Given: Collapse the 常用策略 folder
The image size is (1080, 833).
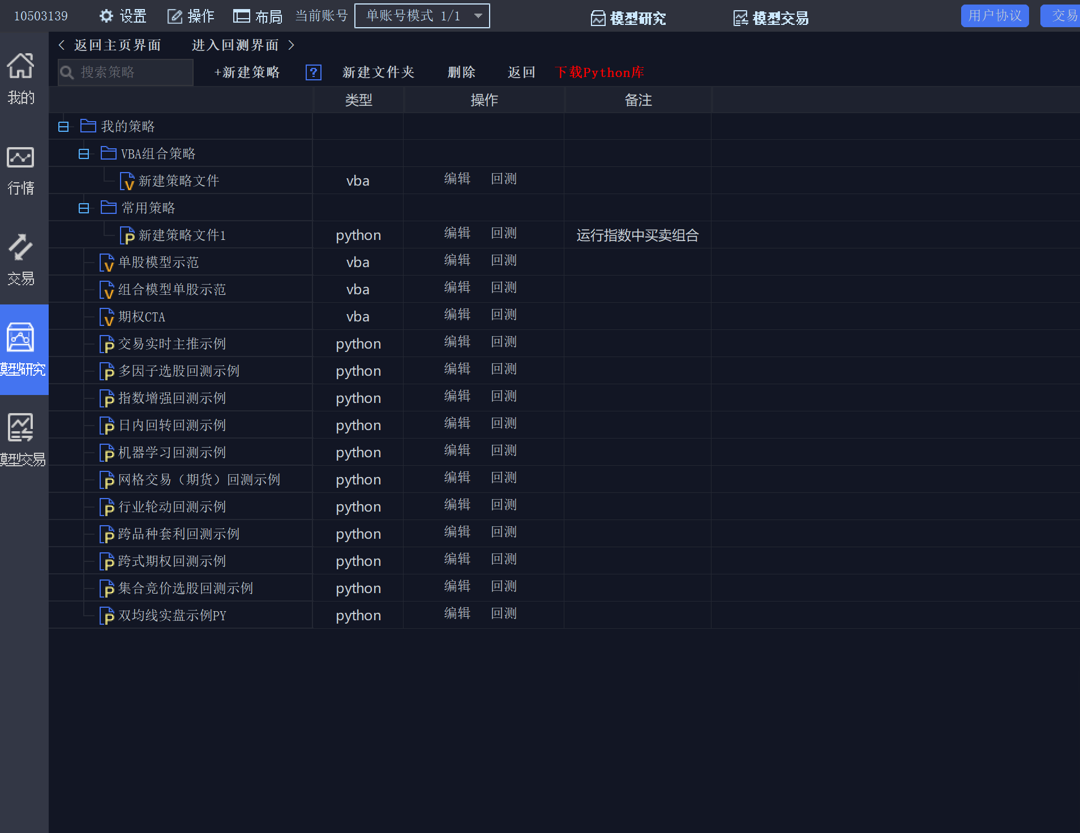Looking at the screenshot, I should click(x=84, y=208).
